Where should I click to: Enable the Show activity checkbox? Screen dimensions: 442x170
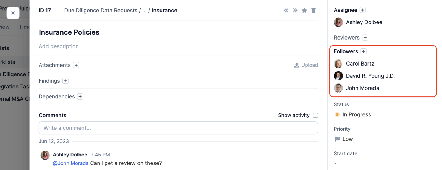pos(315,115)
